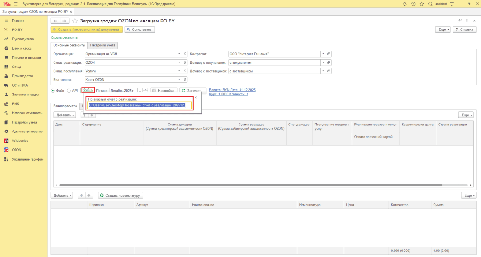
Task: Expand the Организация dropdown
Action: tap(179, 54)
